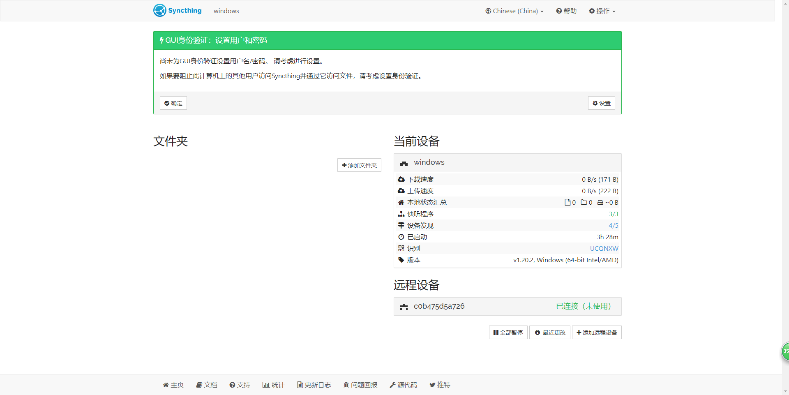
Task: Click the disk size icon in 本地状态汇总
Action: point(600,202)
